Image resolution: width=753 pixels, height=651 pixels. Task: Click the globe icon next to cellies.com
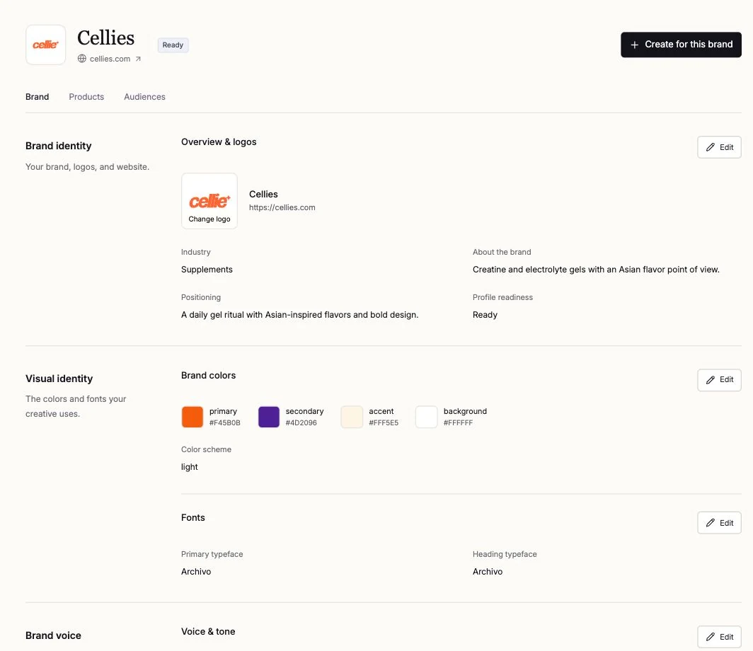point(82,59)
